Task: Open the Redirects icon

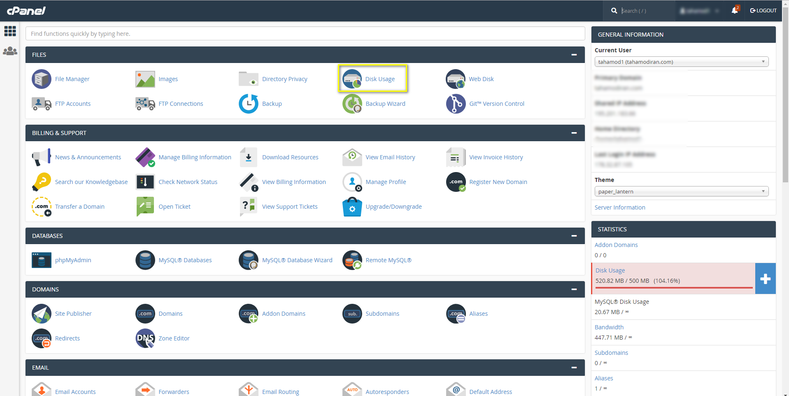Action: pos(42,338)
